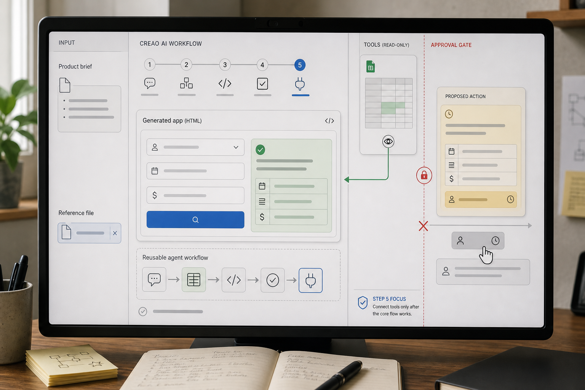Image resolution: width=585 pixels, height=390 pixels.
Task: Click the step 1 chat bubble icon
Action: click(150, 83)
